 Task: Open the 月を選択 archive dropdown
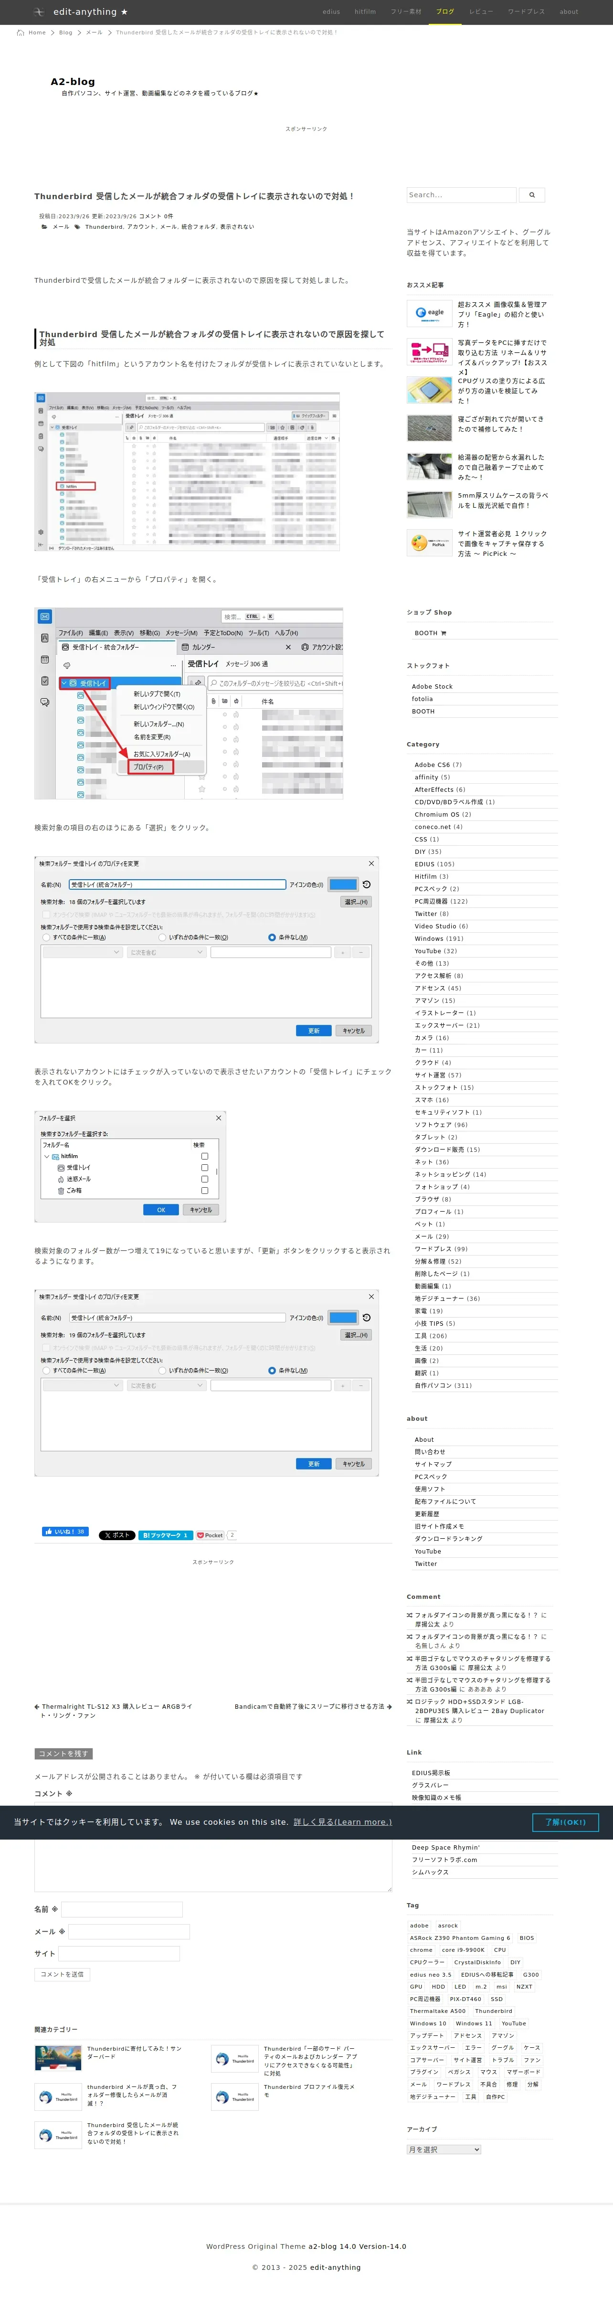(x=444, y=2149)
